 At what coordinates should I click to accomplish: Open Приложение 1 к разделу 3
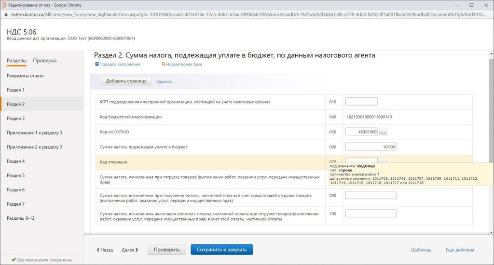point(34,133)
